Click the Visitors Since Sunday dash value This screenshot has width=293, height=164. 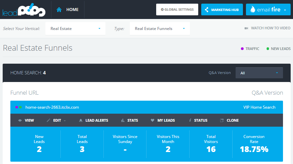pos(125,150)
